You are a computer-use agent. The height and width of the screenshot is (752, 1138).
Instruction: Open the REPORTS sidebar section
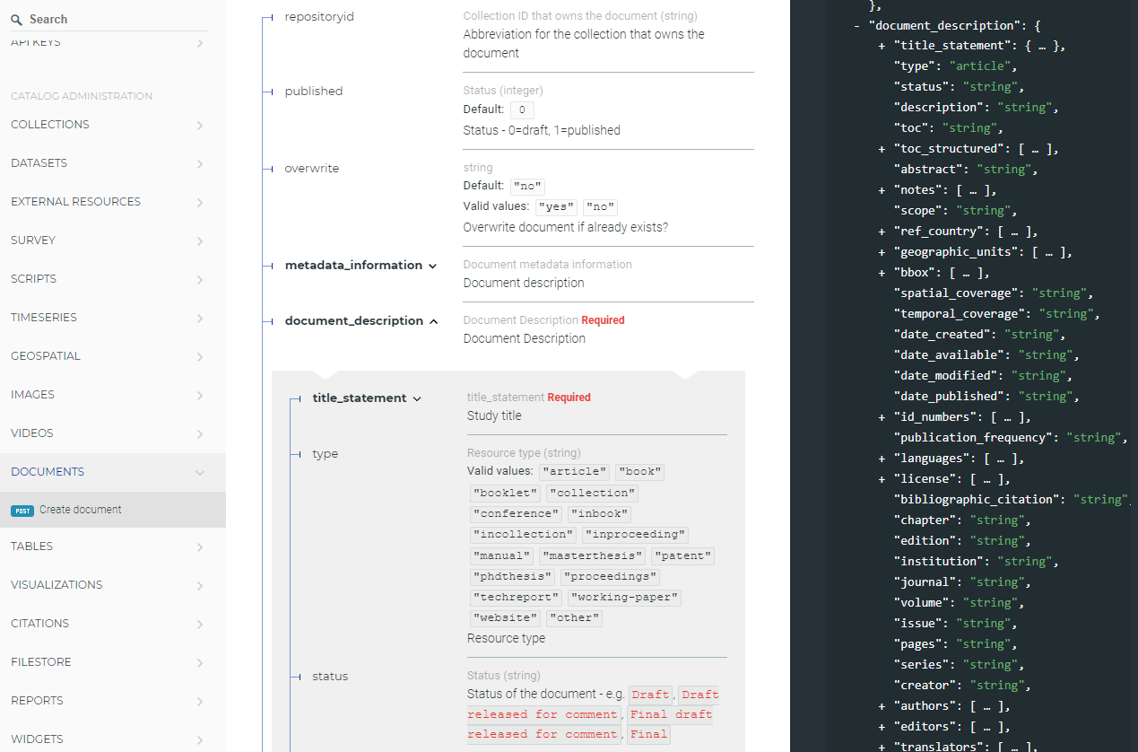point(113,701)
